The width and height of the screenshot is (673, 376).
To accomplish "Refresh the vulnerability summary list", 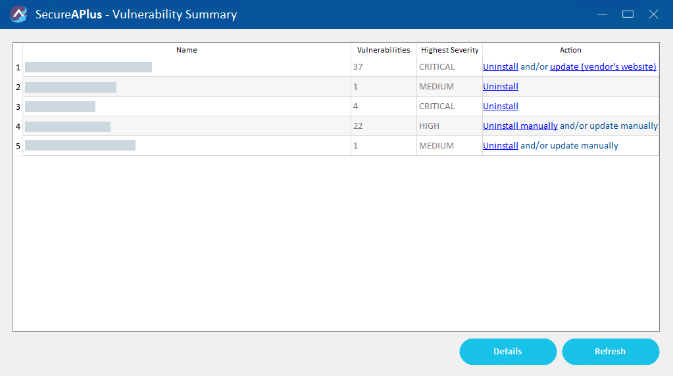I will click(611, 352).
